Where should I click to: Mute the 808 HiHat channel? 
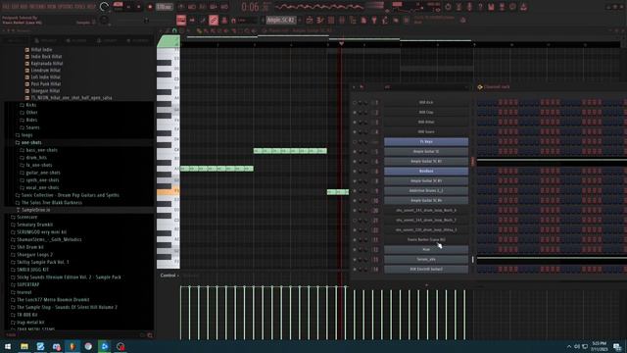[355, 122]
